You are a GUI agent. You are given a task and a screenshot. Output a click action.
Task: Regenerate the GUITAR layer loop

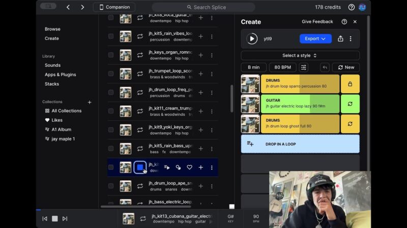pos(350,104)
